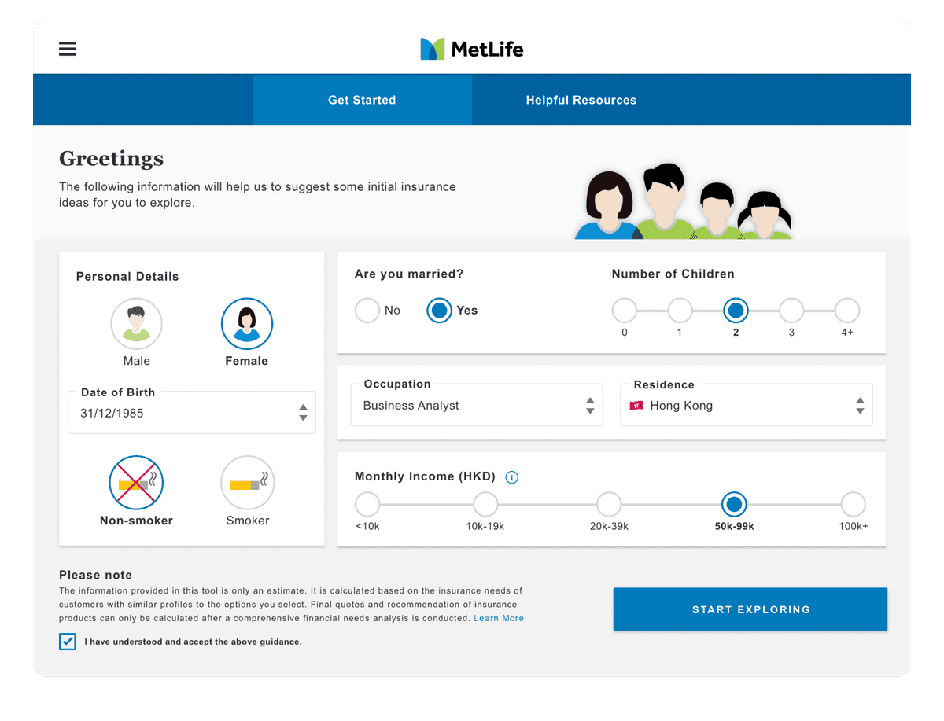Set number of children to 3
The height and width of the screenshot is (721, 944).
click(791, 311)
